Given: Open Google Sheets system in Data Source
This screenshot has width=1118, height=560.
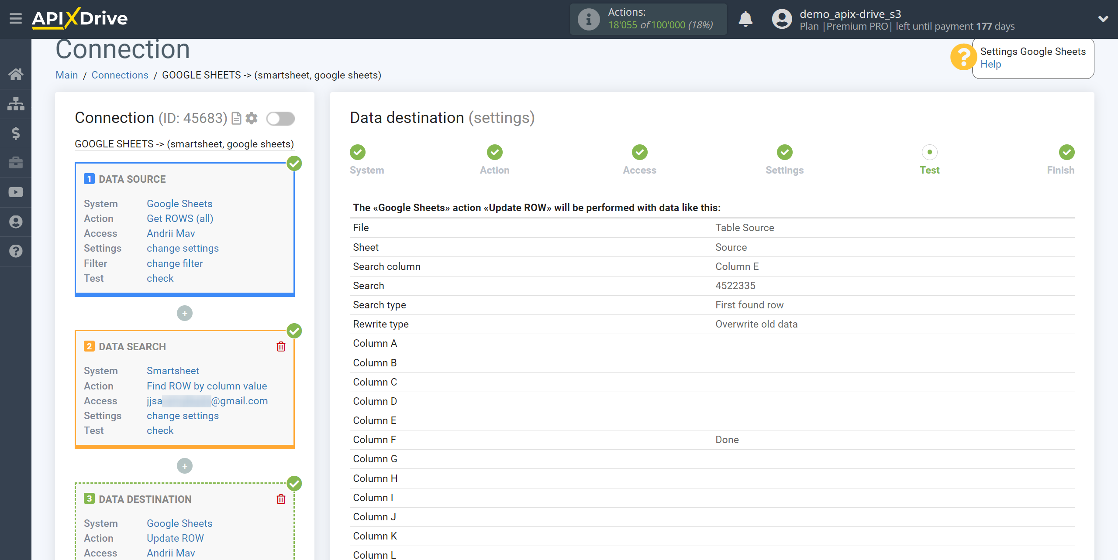Looking at the screenshot, I should [x=179, y=204].
